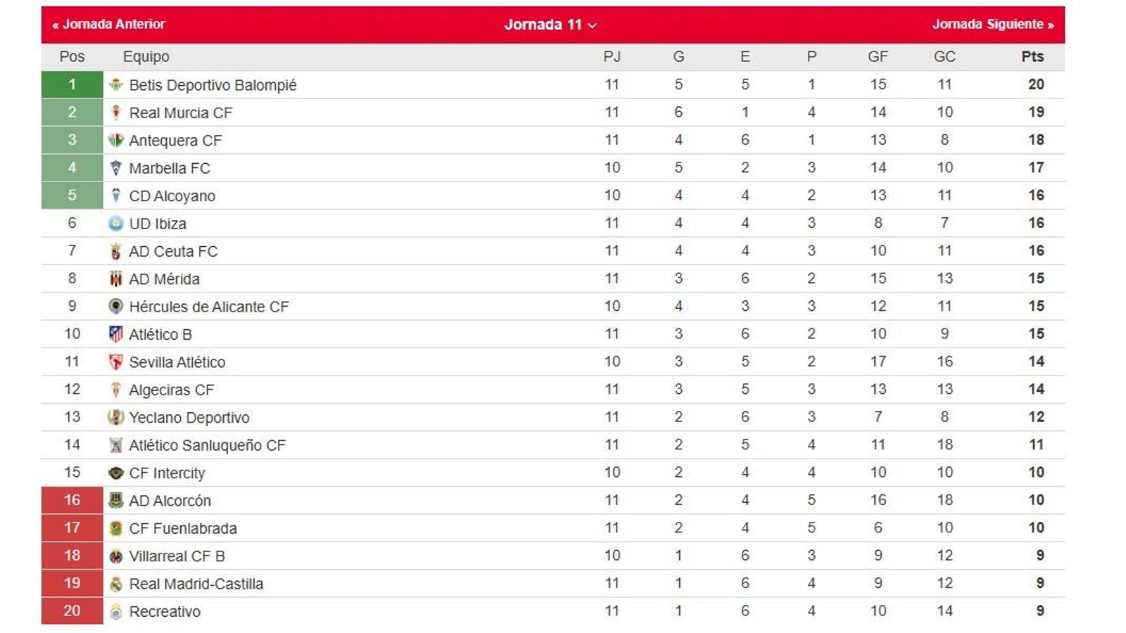Click the Marbella FC shield icon
Viewport: 1126px width, 633px height.
[x=116, y=167]
